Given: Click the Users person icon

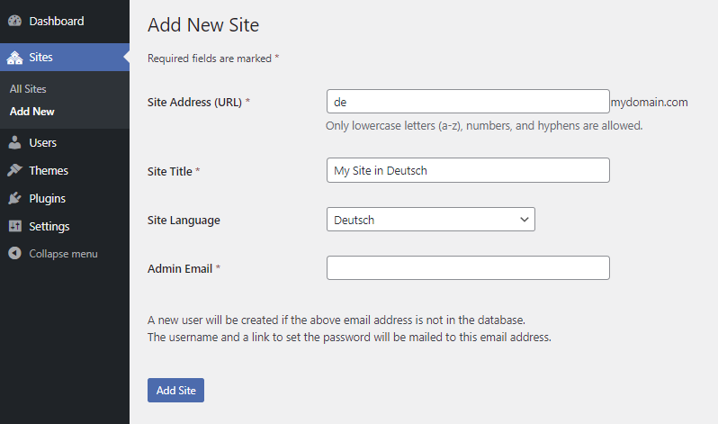Looking at the screenshot, I should (14, 143).
